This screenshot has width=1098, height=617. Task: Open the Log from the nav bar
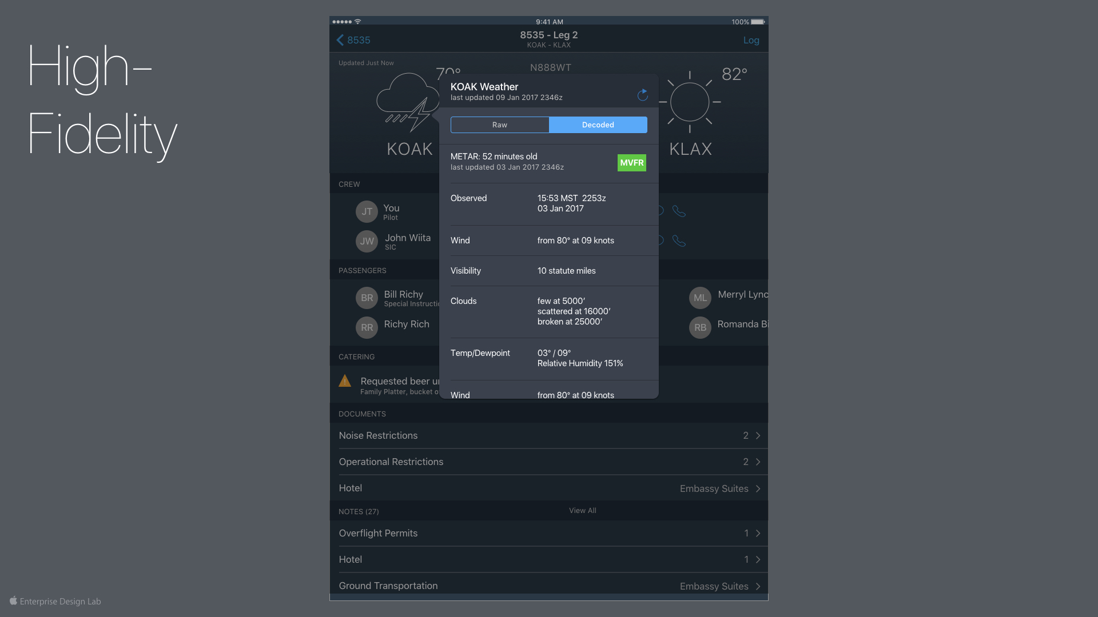point(751,40)
